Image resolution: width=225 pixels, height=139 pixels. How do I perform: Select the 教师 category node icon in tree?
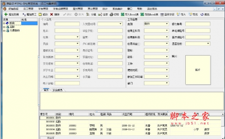[7, 23]
